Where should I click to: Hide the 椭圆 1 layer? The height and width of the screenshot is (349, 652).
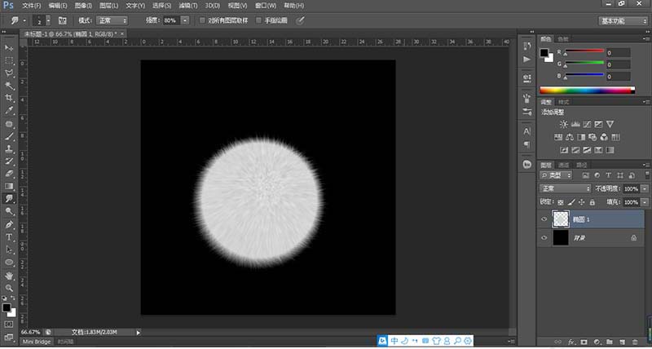click(544, 219)
